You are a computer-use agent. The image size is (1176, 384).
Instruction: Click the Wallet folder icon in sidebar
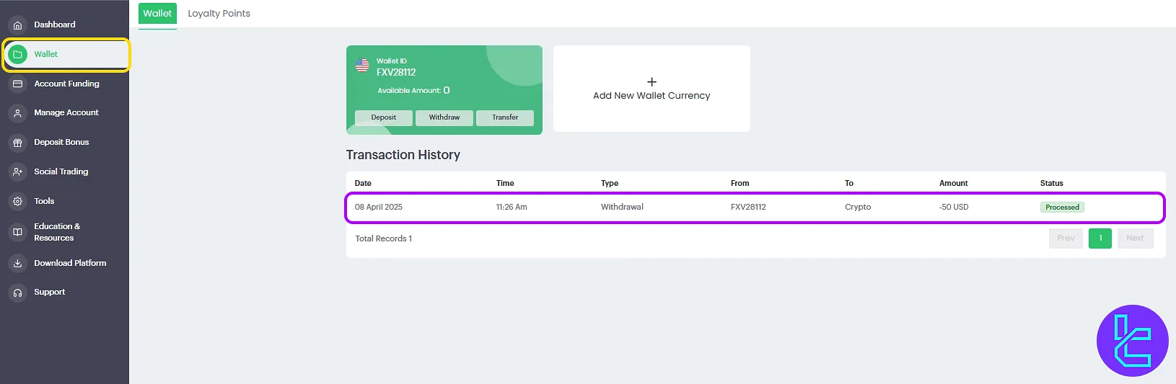click(17, 54)
